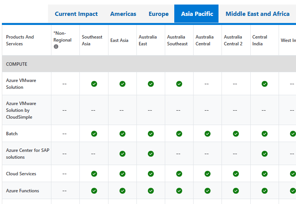Open the Middle East and Africa tab

pyautogui.click(x=257, y=14)
